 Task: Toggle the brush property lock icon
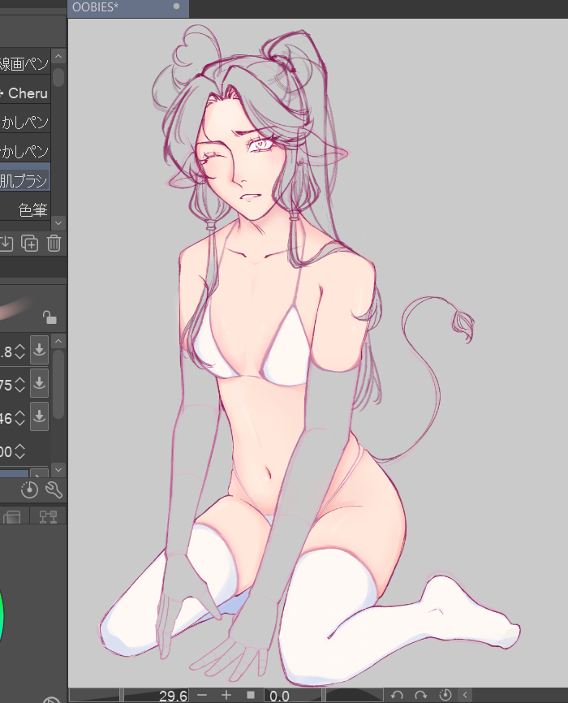[x=49, y=317]
